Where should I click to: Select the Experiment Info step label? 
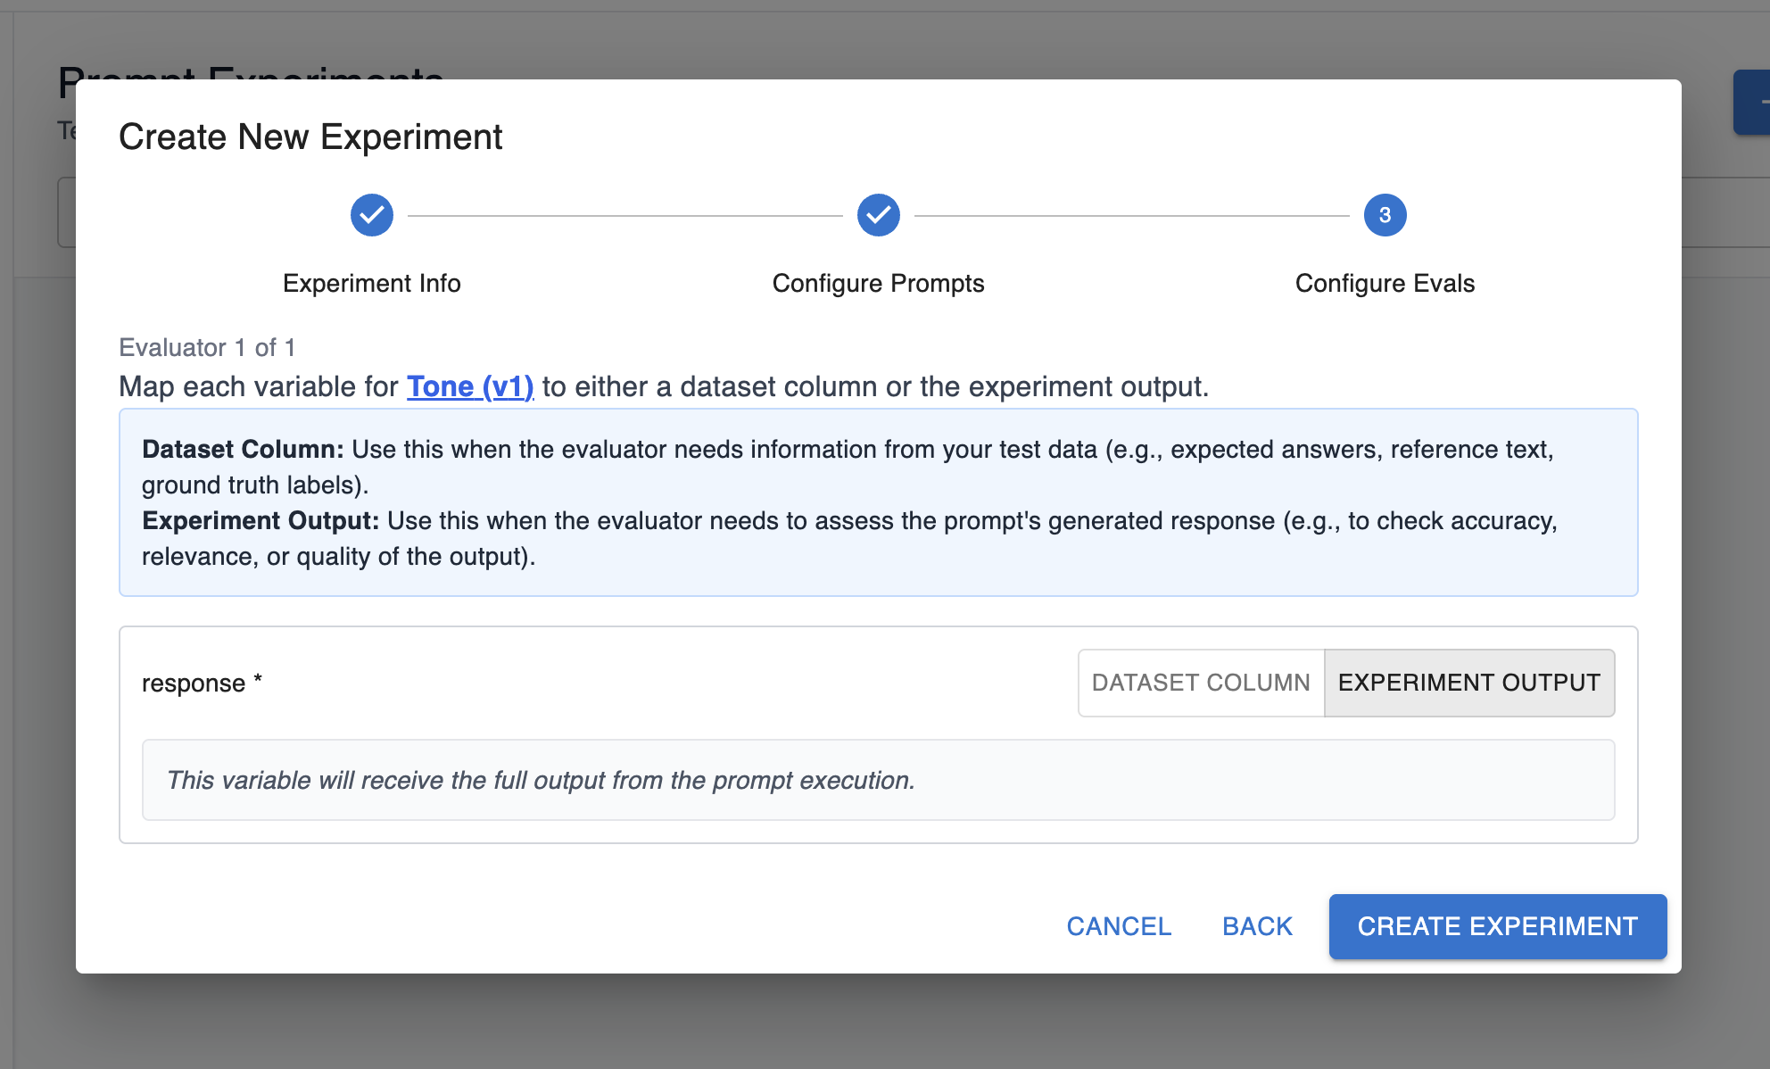[371, 283]
